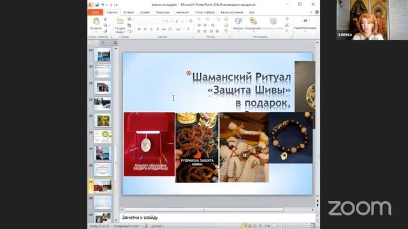The height and width of the screenshot is (229, 408).
Task: Click the Shape Fill paint bucket icon
Action: point(287,19)
